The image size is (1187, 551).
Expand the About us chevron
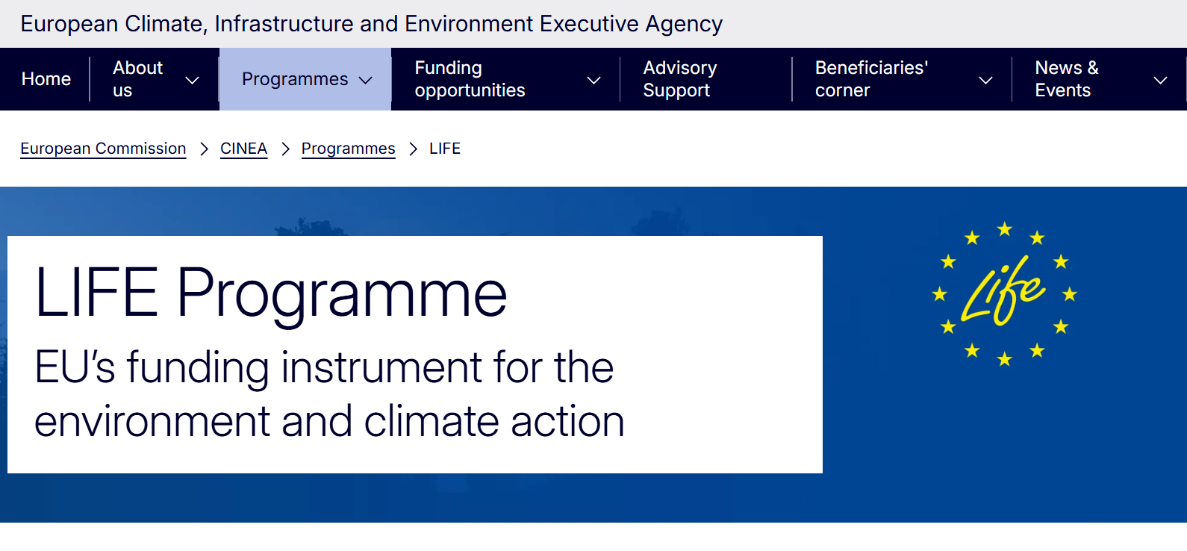tap(192, 80)
